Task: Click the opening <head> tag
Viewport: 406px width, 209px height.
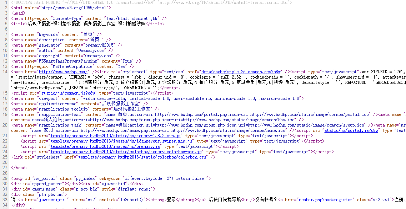Action: 18,13
